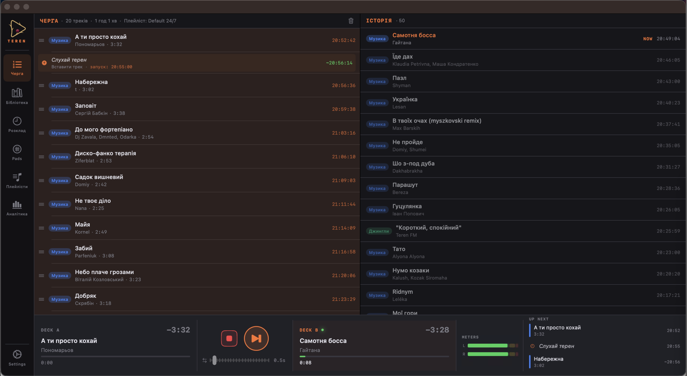
Task: Click 'Набережна' in the Up Next panel
Action: pyautogui.click(x=605, y=362)
